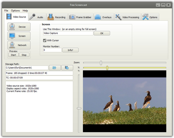Click the icon button right of the folder button
174x138 pixels.
(x=67, y=68)
